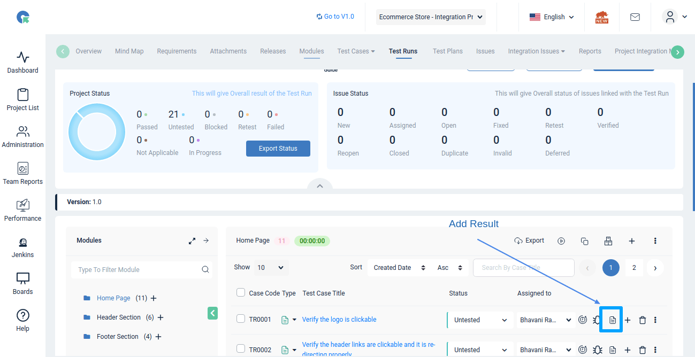
Task: Open the Ecommerce Store project selector
Action: click(430, 17)
